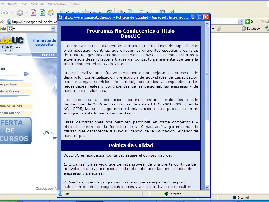This screenshot has height=202, width=269.
Task: Minimize the Política de Calidad popup
Action: point(193,17)
